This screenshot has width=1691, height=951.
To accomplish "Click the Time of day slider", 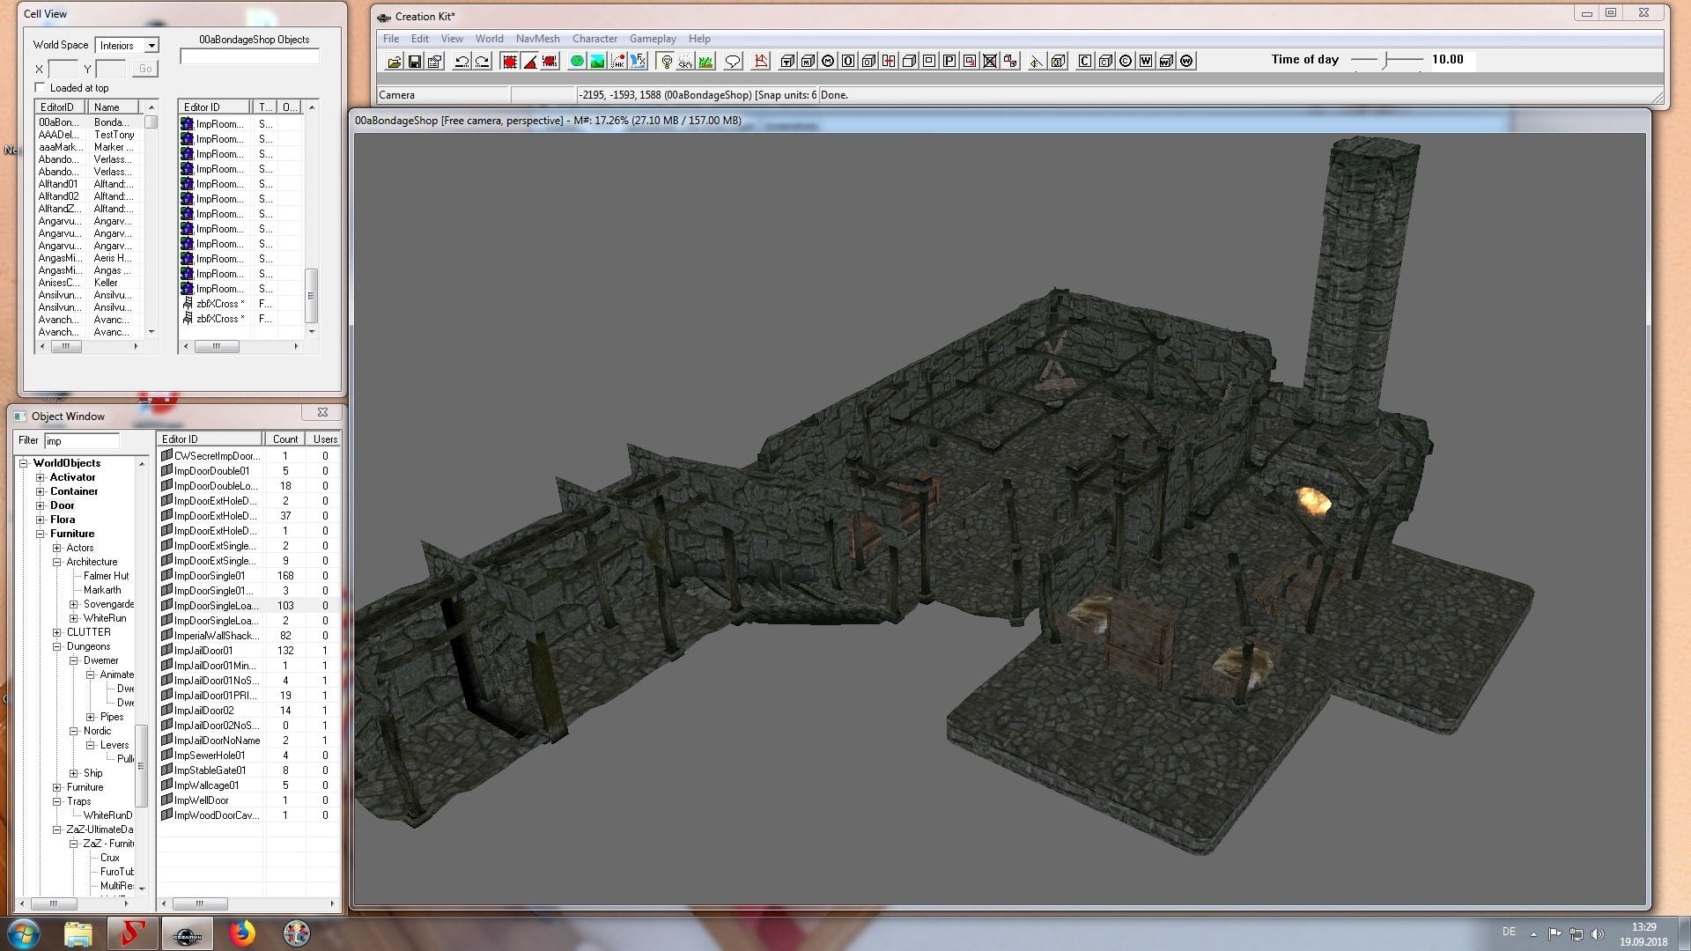I will (1386, 60).
